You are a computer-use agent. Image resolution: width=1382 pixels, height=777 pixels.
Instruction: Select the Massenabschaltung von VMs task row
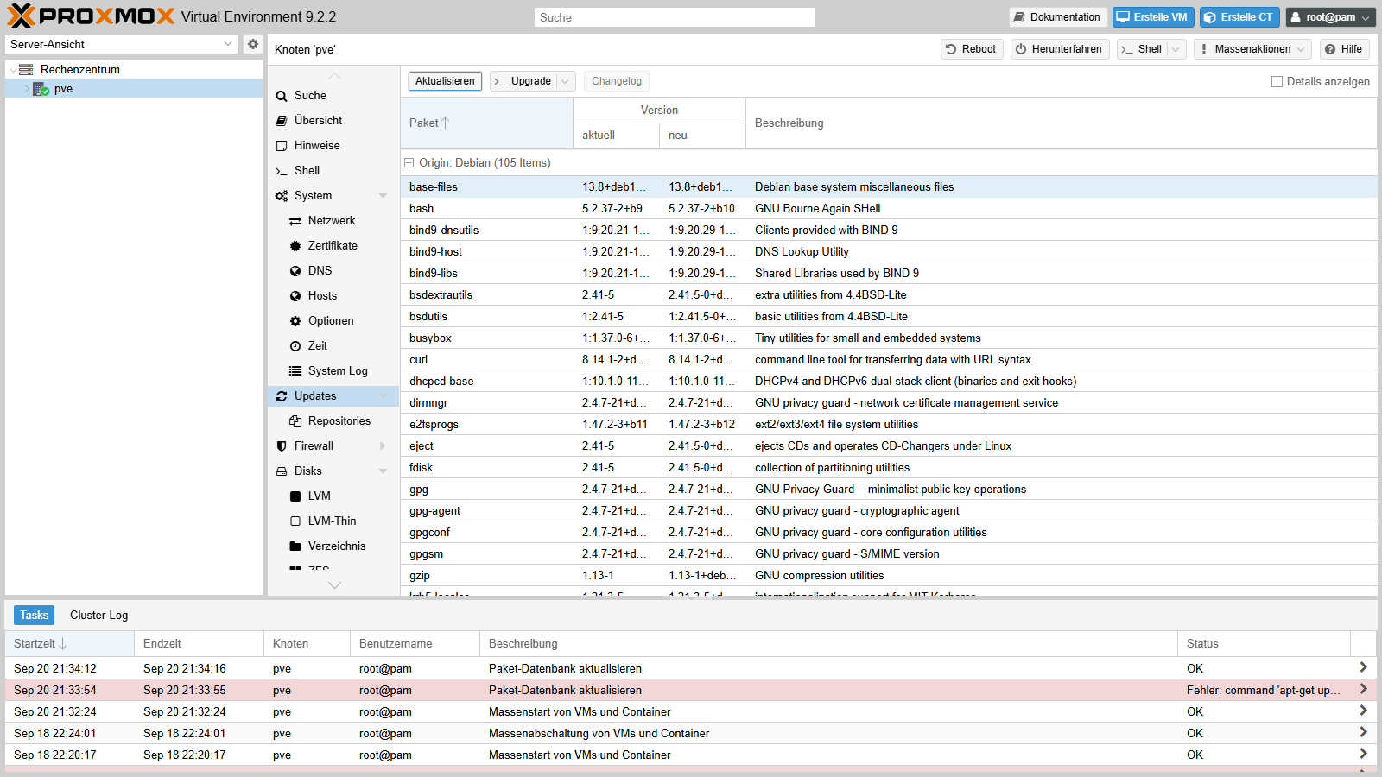click(691, 733)
